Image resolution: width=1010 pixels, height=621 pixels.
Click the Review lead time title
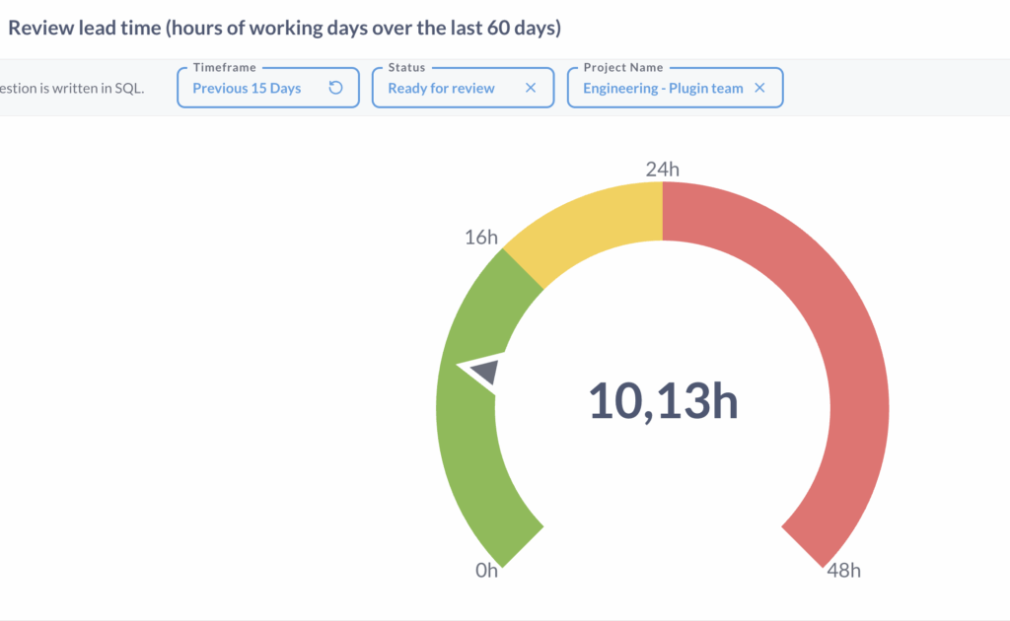click(284, 28)
